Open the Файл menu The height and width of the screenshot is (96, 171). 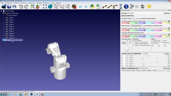pos(2,3)
